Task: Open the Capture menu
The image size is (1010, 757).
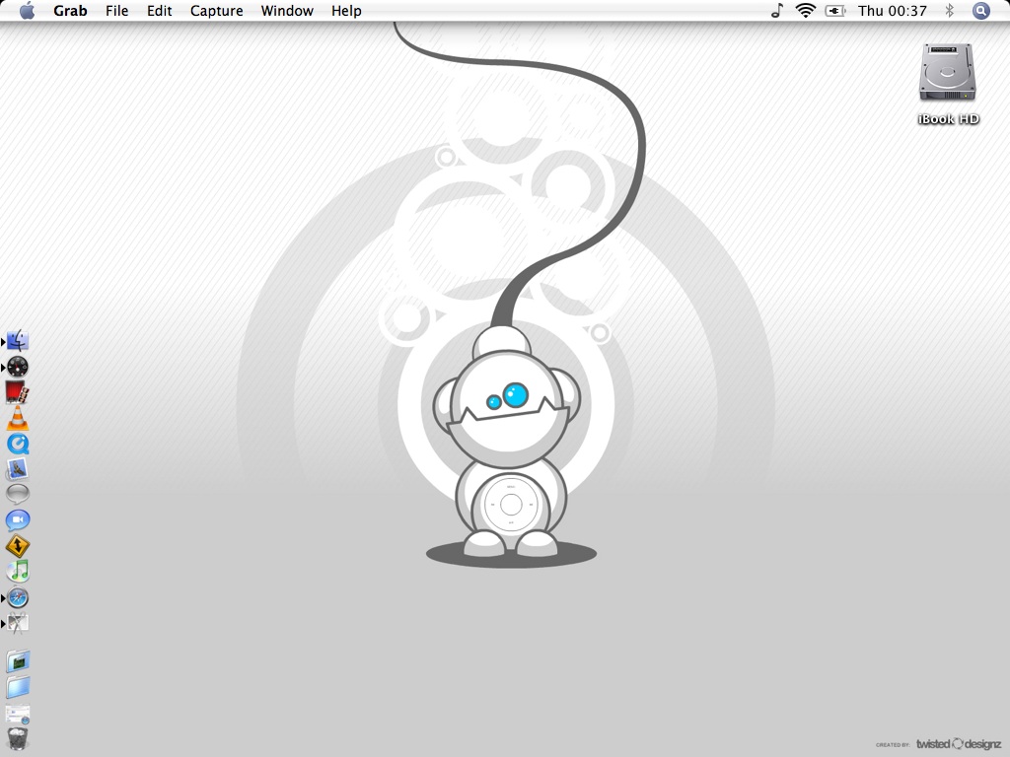Action: pyautogui.click(x=216, y=10)
